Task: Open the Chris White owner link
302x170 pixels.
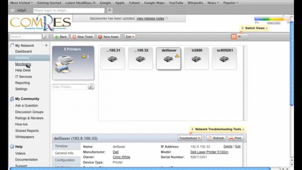Action: pos(121,157)
